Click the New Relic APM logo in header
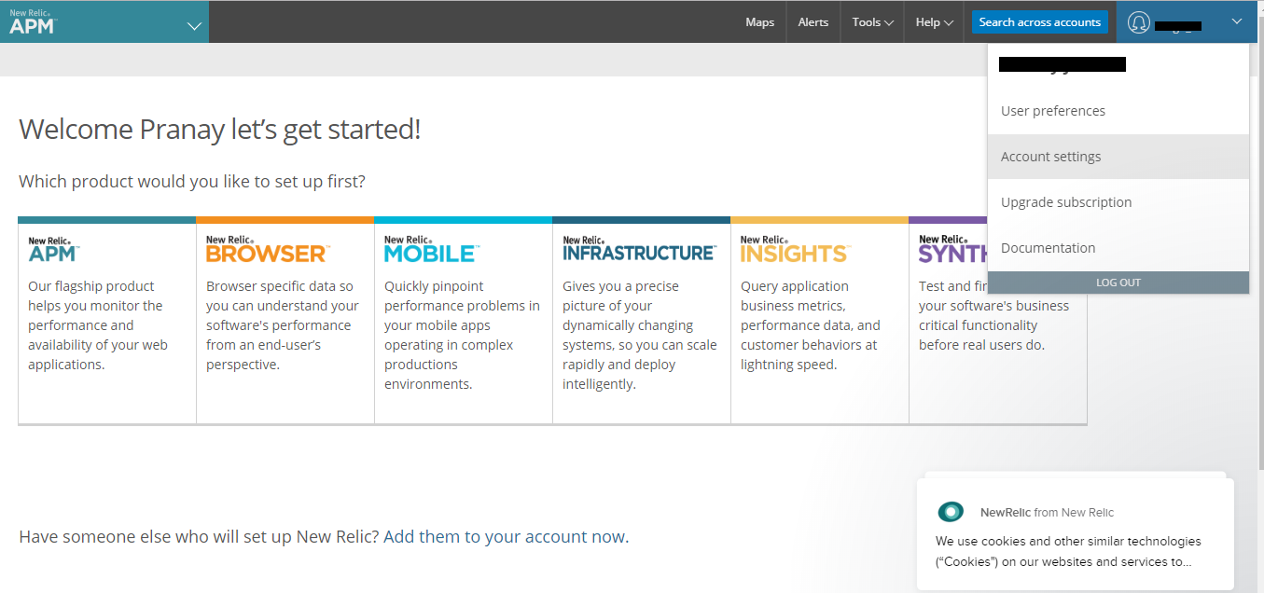This screenshot has width=1264, height=593. point(32,22)
